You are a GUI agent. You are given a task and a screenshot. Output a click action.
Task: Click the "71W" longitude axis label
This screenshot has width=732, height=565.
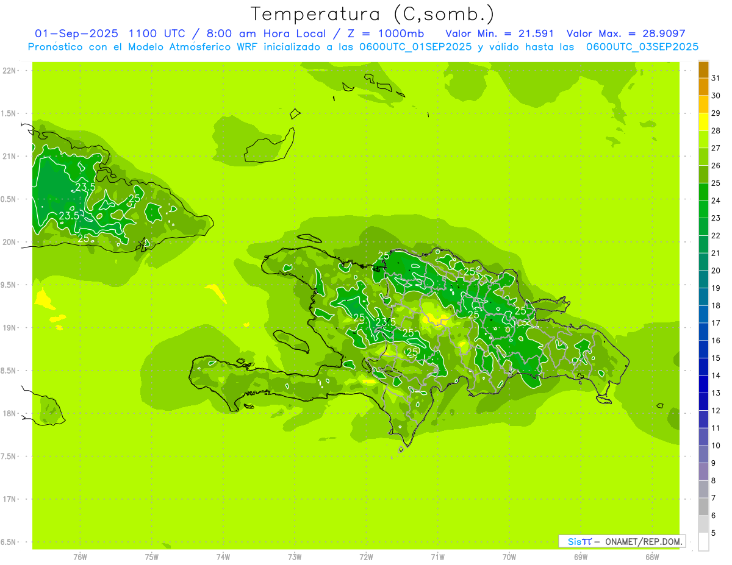tap(437, 557)
